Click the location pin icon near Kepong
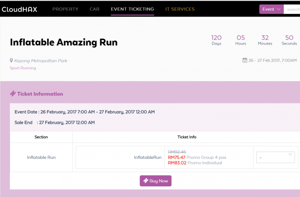Screen dimensions: 300x197 [11, 60]
